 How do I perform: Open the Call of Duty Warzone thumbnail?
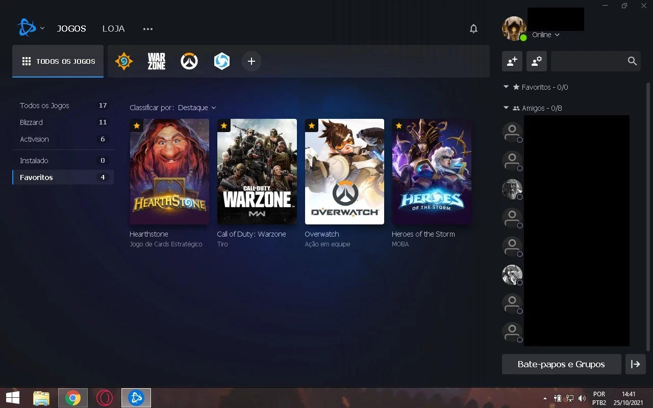coord(257,171)
